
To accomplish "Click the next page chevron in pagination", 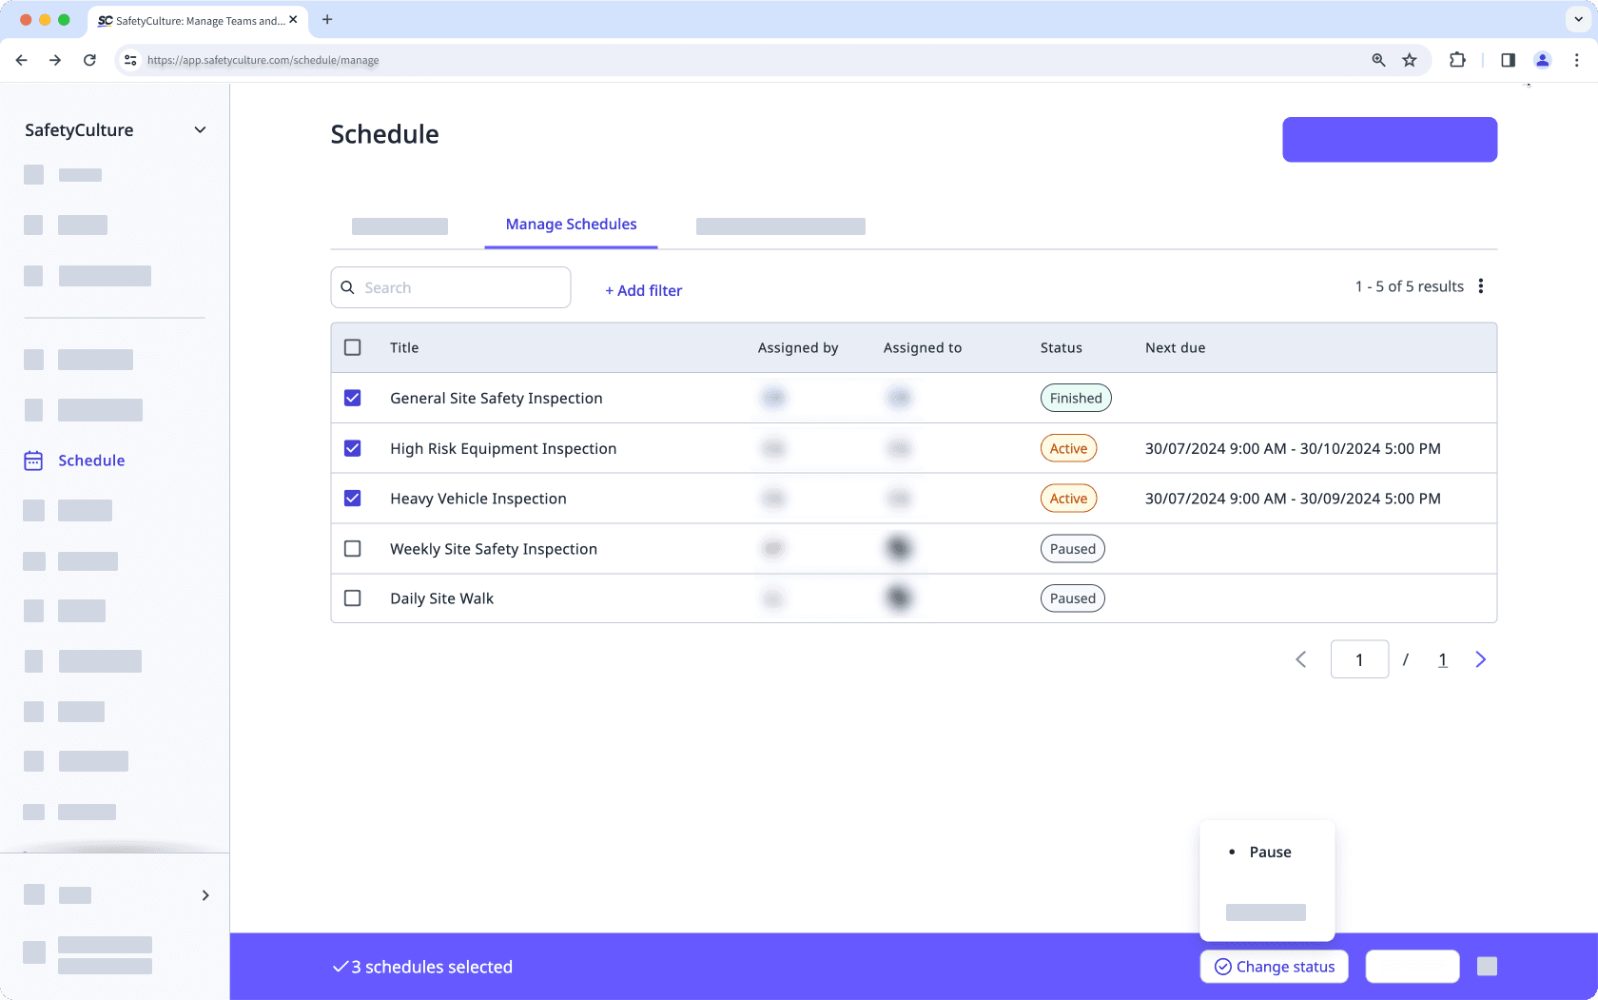I will 1480,658.
